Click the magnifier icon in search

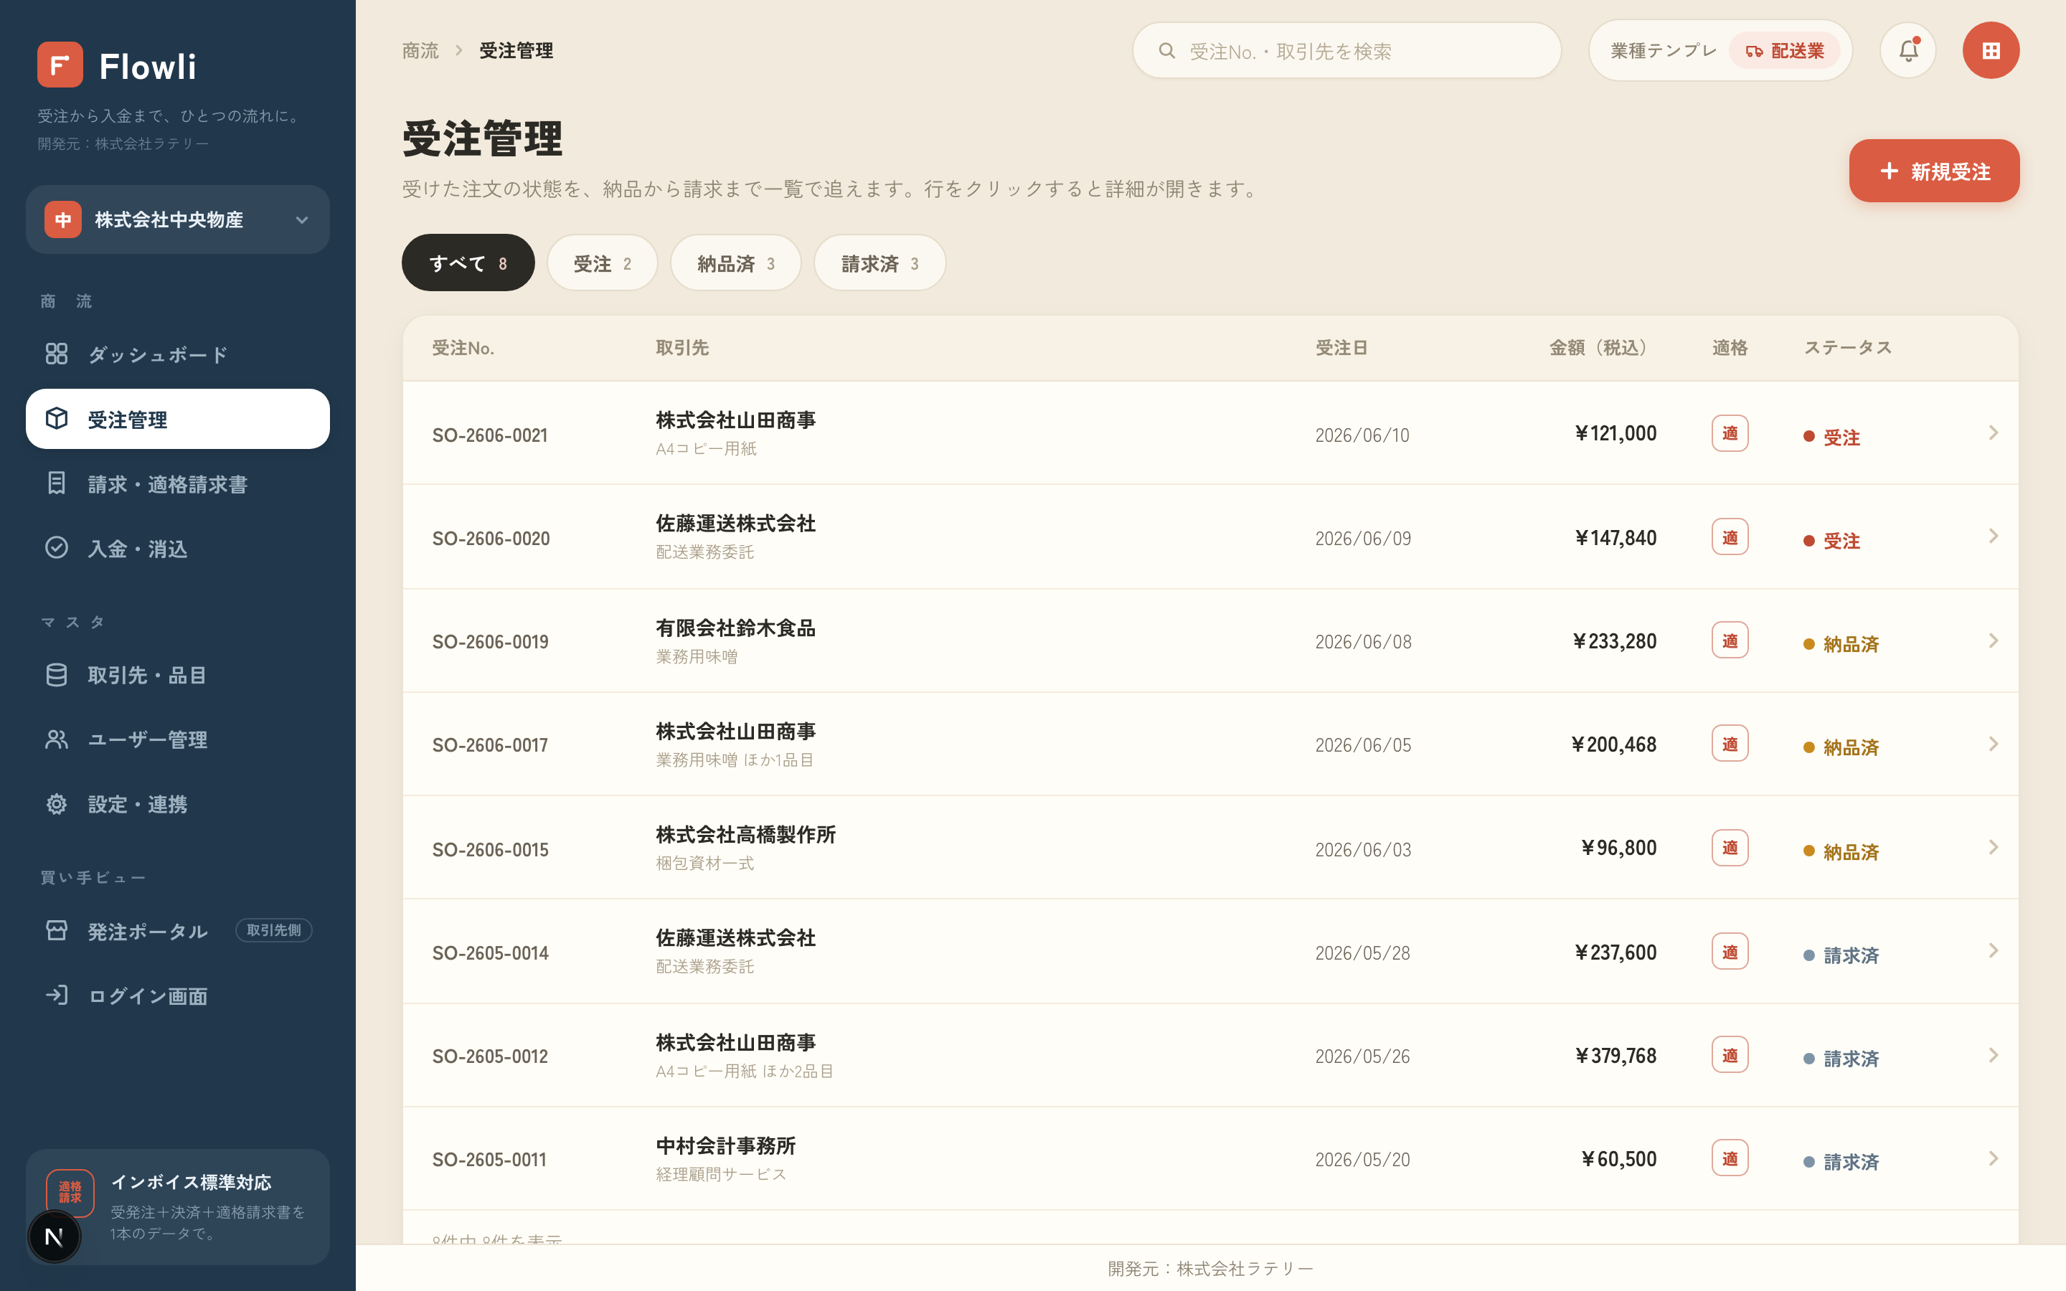[x=1166, y=51]
